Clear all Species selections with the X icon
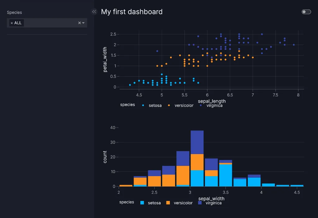This screenshot has width=318, height=218. coord(79,23)
